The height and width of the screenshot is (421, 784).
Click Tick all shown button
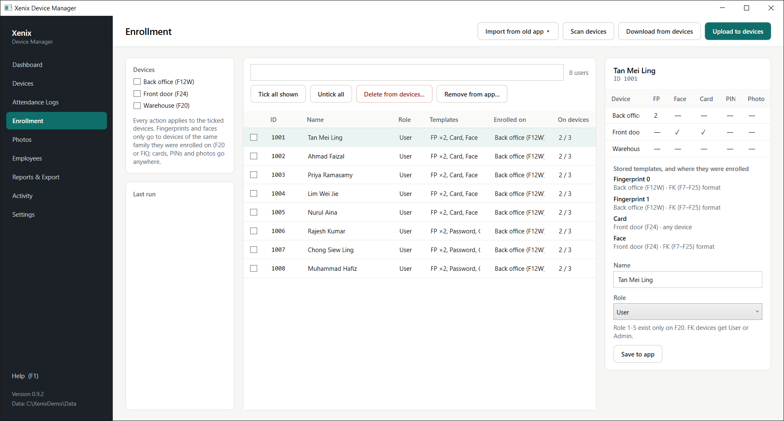pos(278,94)
